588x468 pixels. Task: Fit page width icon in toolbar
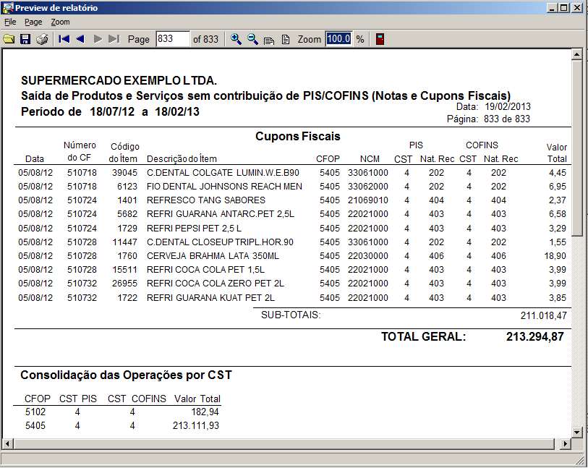(269, 40)
